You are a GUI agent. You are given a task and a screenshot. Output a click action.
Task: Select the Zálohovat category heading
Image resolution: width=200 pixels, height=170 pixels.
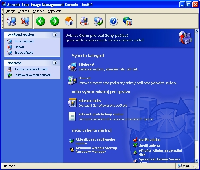(x=86, y=64)
